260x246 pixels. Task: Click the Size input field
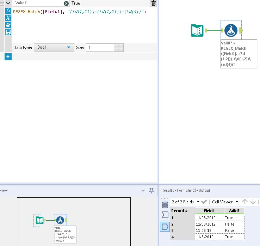tap(100, 48)
